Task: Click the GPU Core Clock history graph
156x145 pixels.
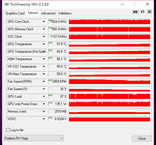Action: (110, 22)
